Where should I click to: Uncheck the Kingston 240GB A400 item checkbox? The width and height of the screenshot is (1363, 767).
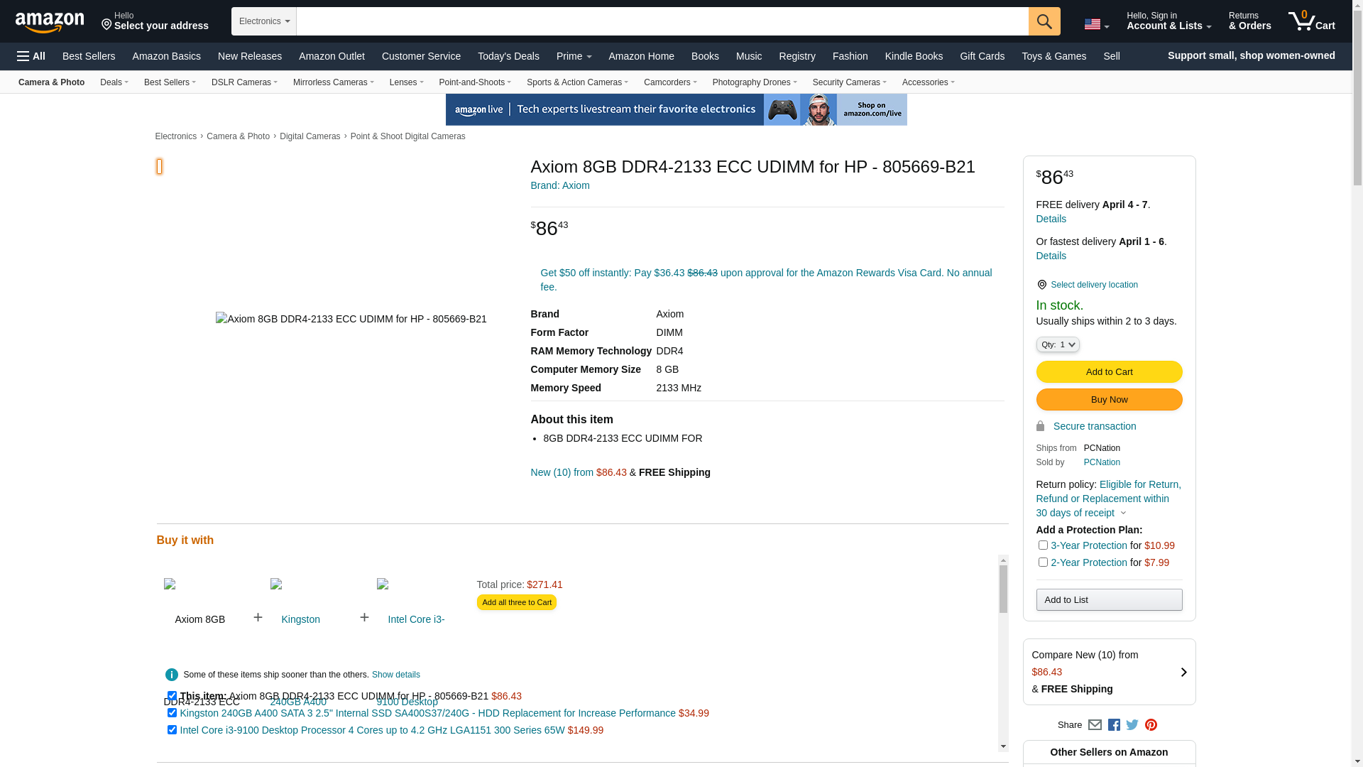[172, 713]
